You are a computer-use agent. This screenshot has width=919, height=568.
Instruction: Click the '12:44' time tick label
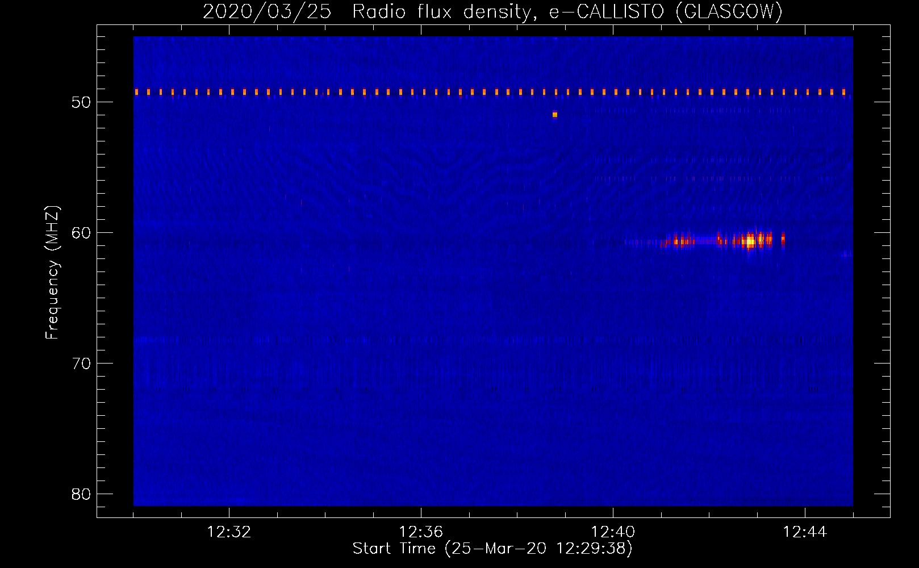pyautogui.click(x=805, y=532)
